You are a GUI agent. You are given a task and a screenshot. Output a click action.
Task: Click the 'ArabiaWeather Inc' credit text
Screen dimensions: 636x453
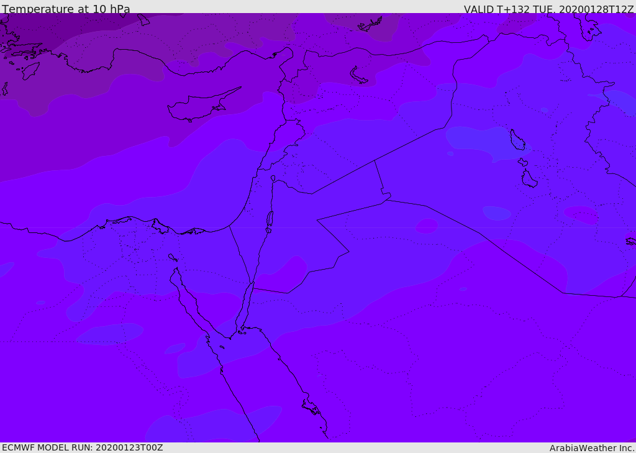[591, 448]
